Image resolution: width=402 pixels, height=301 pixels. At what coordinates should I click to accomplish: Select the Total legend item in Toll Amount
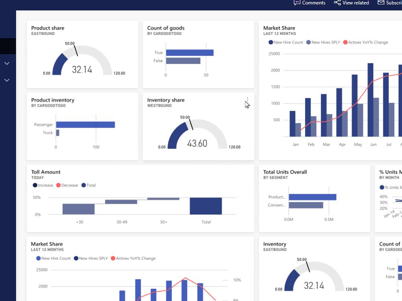coord(88,185)
